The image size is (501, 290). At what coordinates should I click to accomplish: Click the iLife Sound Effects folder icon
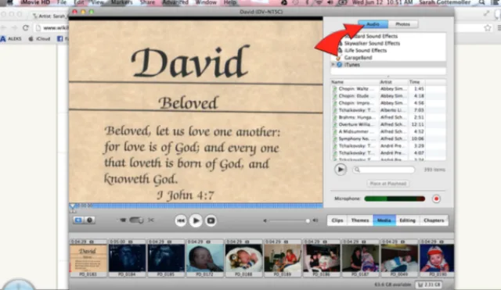(x=340, y=50)
